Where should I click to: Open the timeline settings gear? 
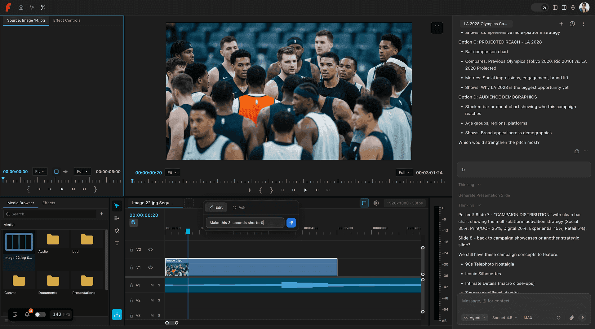[376, 203]
